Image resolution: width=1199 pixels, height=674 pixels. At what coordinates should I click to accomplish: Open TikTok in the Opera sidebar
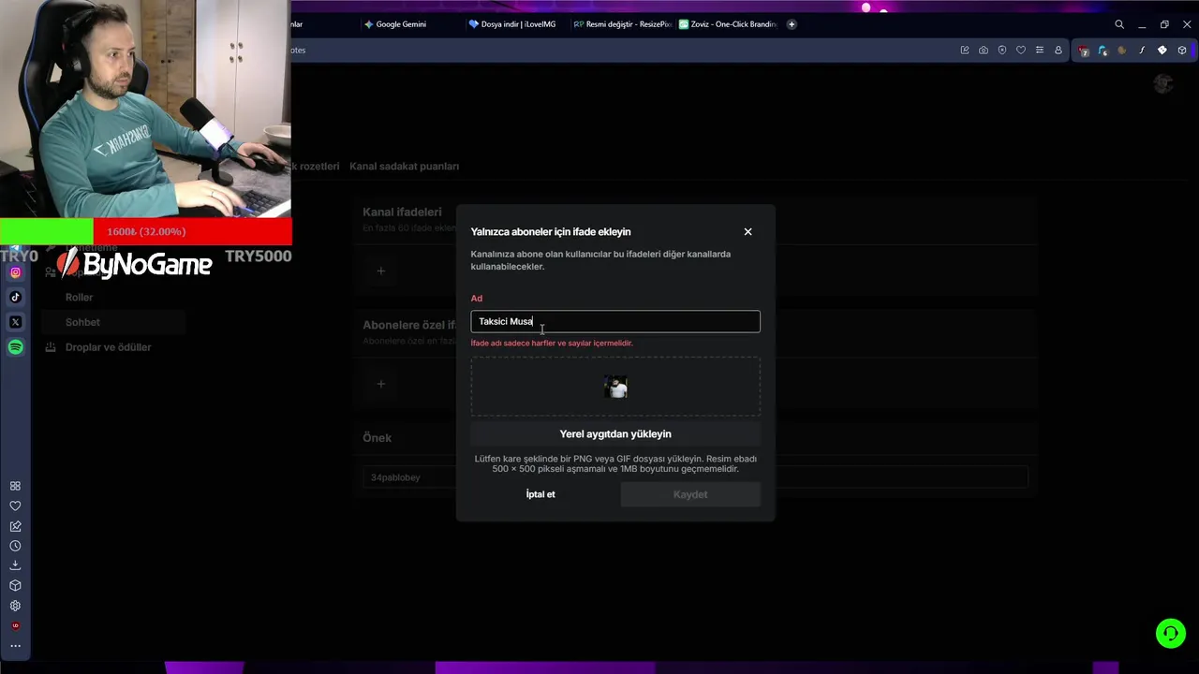pyautogui.click(x=15, y=297)
